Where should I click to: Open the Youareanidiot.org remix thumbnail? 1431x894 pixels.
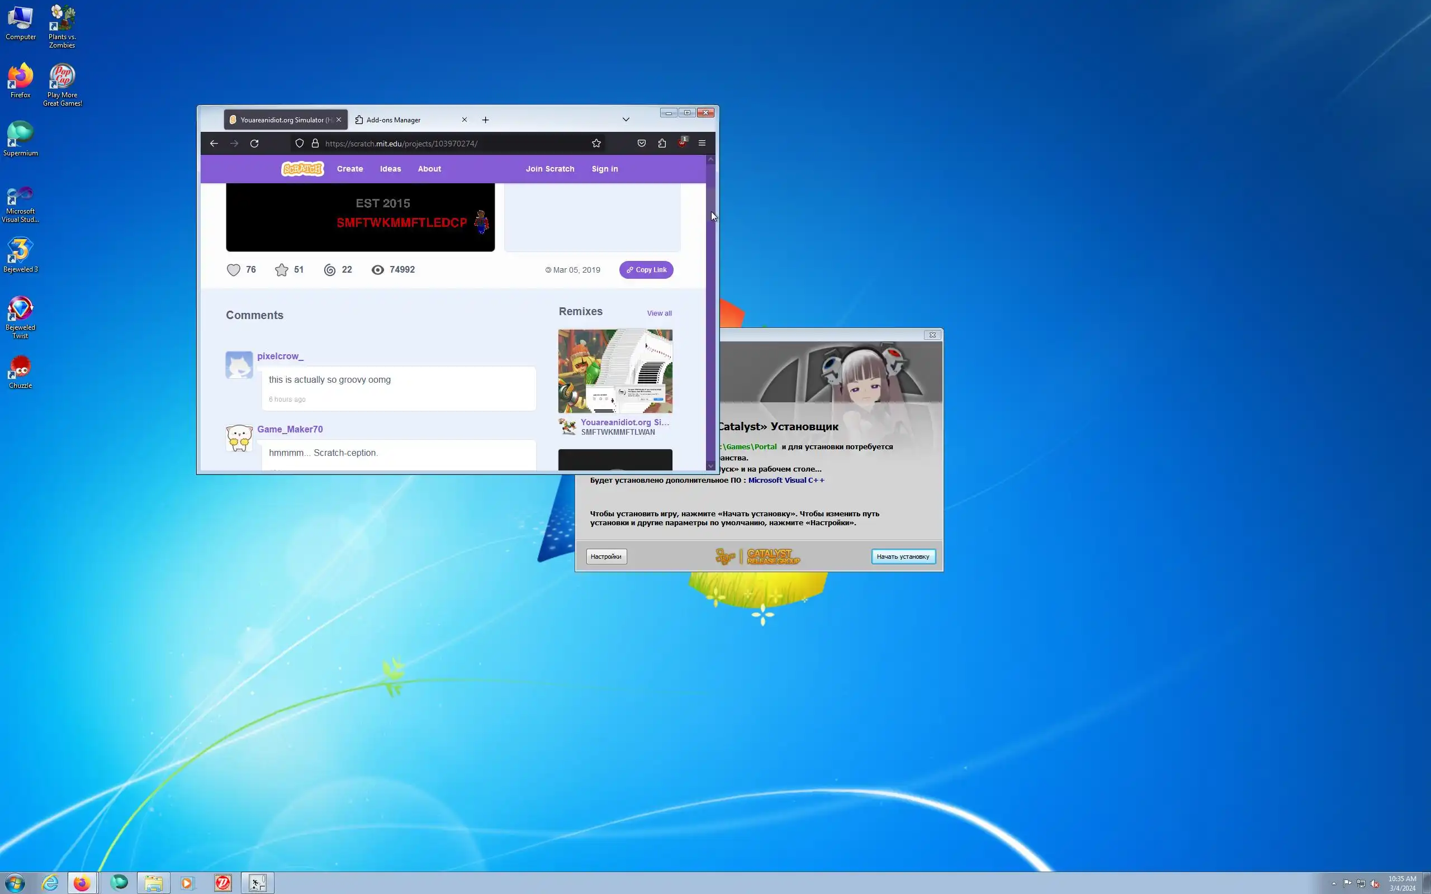tap(615, 372)
